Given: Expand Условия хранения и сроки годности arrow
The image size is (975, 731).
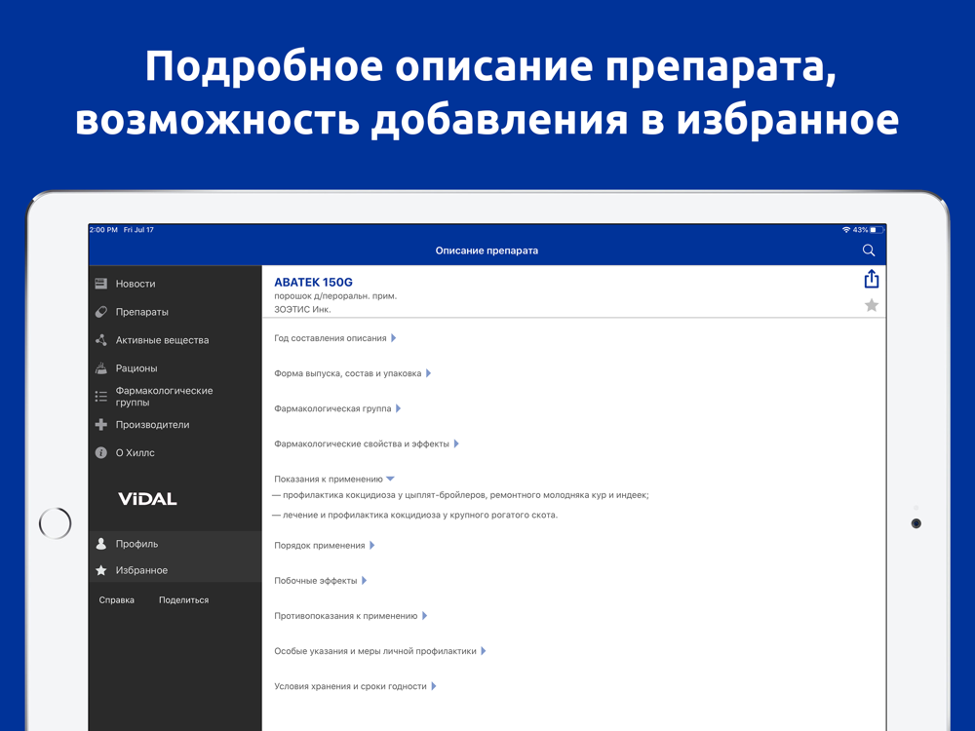Looking at the screenshot, I should pyautogui.click(x=434, y=686).
